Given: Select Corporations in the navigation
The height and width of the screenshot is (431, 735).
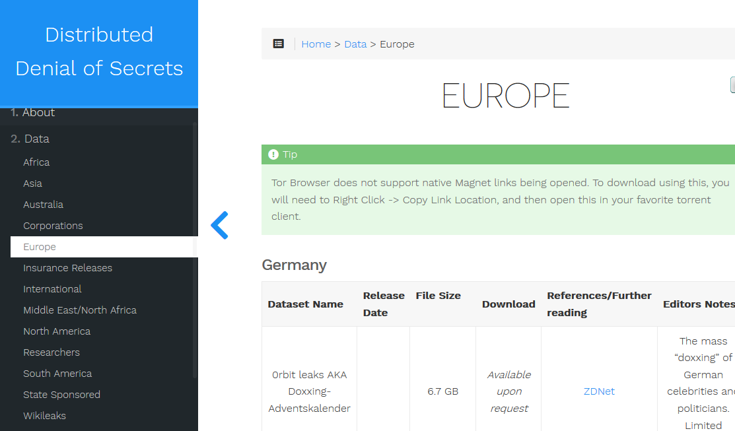Looking at the screenshot, I should pos(53,226).
